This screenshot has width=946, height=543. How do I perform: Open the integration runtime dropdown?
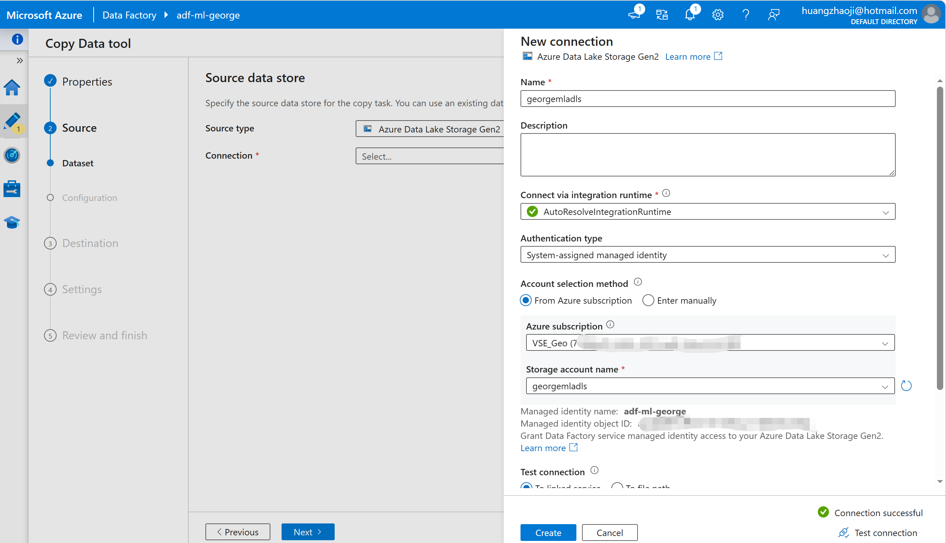coord(707,211)
